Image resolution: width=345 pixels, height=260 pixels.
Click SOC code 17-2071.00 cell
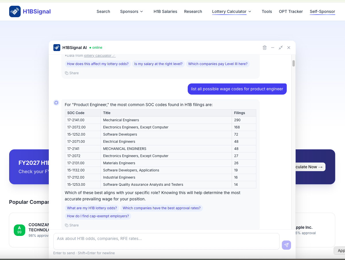(83, 142)
